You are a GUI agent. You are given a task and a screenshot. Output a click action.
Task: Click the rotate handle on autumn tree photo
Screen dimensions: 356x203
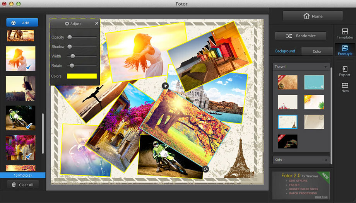click(205, 169)
